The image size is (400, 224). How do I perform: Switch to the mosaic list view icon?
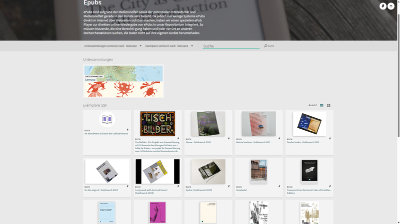328,105
